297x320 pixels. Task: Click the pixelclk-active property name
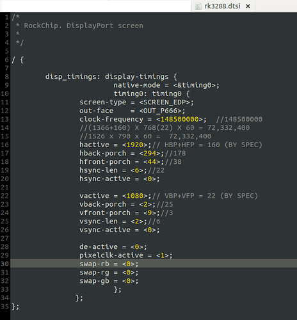pyautogui.click(x=111, y=255)
